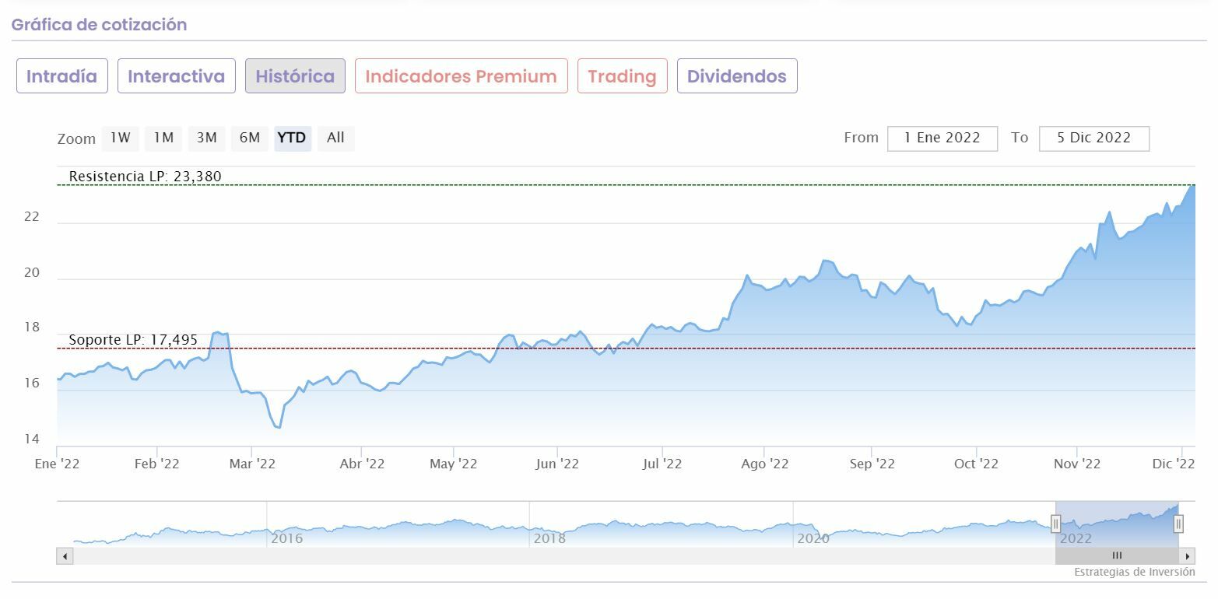Open the Intradía chart tab
Viewport: 1218px width, 599px height.
click(x=62, y=76)
